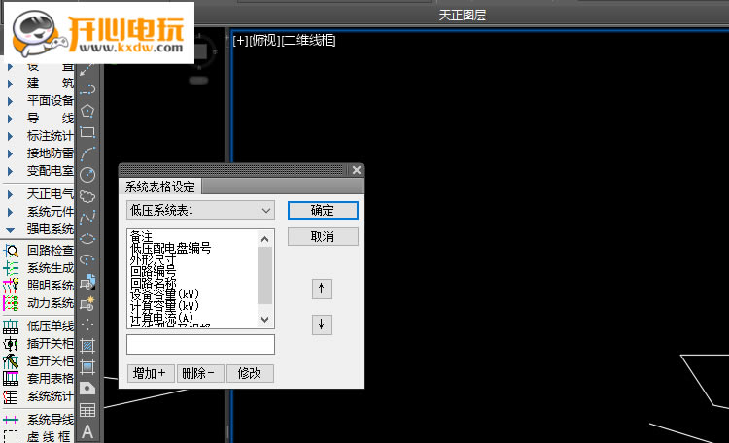
Task: Open the 套用表格 menu item
Action: click(39, 378)
